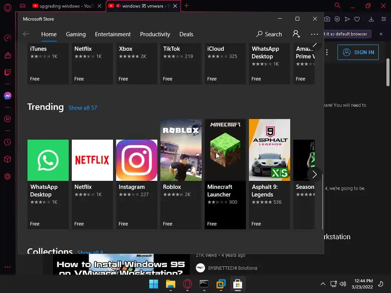This screenshot has width=391, height=293.
Task: Open the terminal icon on taskbar
Action: [204, 284]
